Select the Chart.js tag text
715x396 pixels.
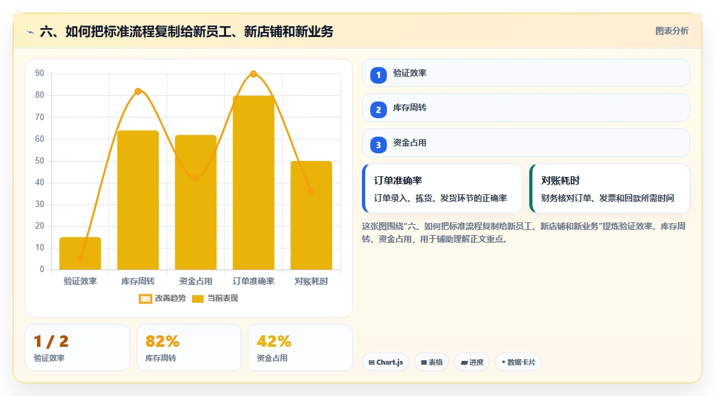[389, 362]
